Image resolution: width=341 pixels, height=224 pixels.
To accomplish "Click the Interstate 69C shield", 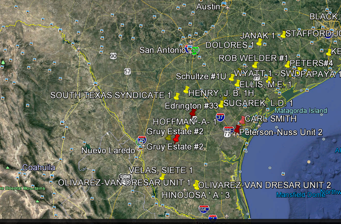I will (204, 209).
